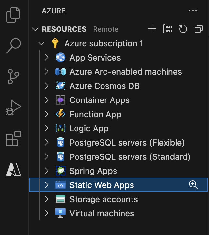This screenshot has height=235, width=209.
Task: Collapse the RESOURCES section chevron
Action: coord(35,29)
